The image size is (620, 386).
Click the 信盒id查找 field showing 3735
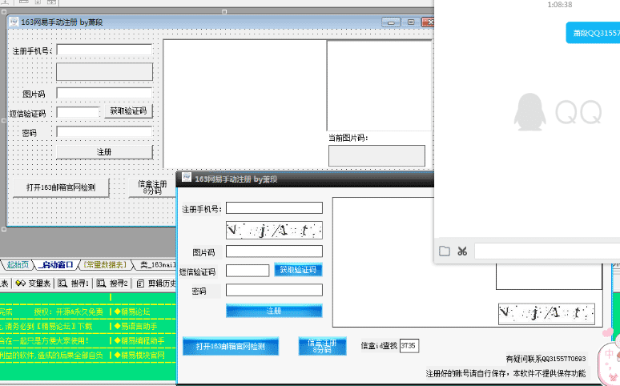(x=409, y=346)
